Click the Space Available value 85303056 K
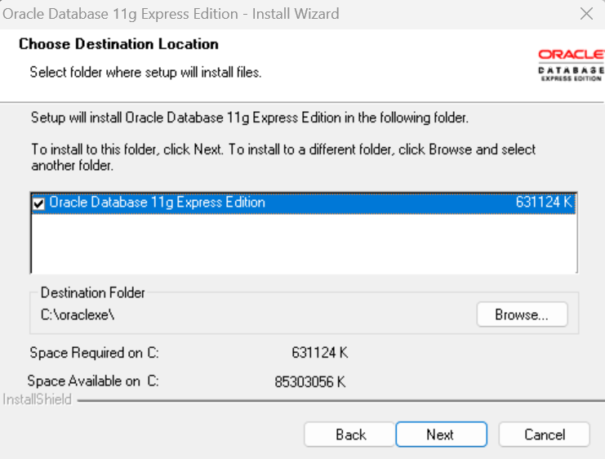This screenshot has height=459, width=605. [x=309, y=381]
